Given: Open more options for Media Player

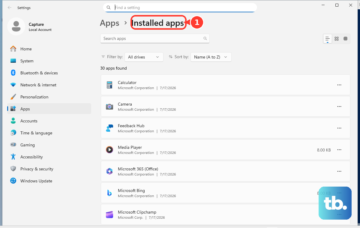Looking at the screenshot, I should [339, 150].
